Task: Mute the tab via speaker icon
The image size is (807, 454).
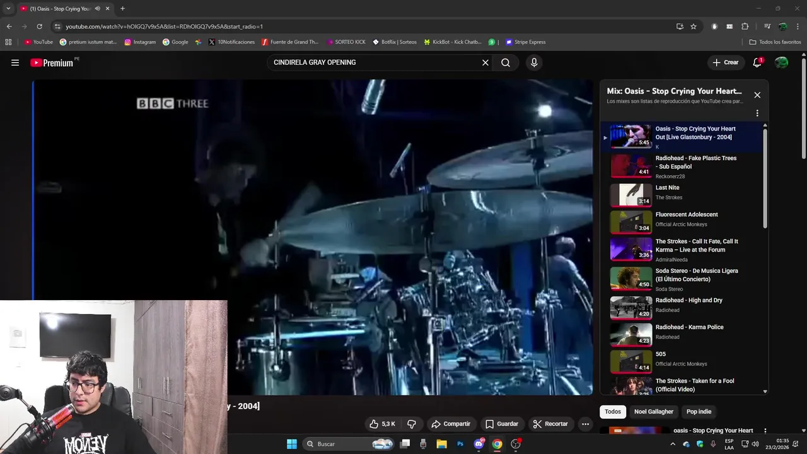Action: coord(97,9)
